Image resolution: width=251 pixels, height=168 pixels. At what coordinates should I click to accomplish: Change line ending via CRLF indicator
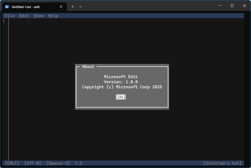(12, 163)
